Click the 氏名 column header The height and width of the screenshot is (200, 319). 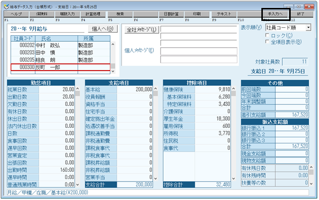[56, 38]
